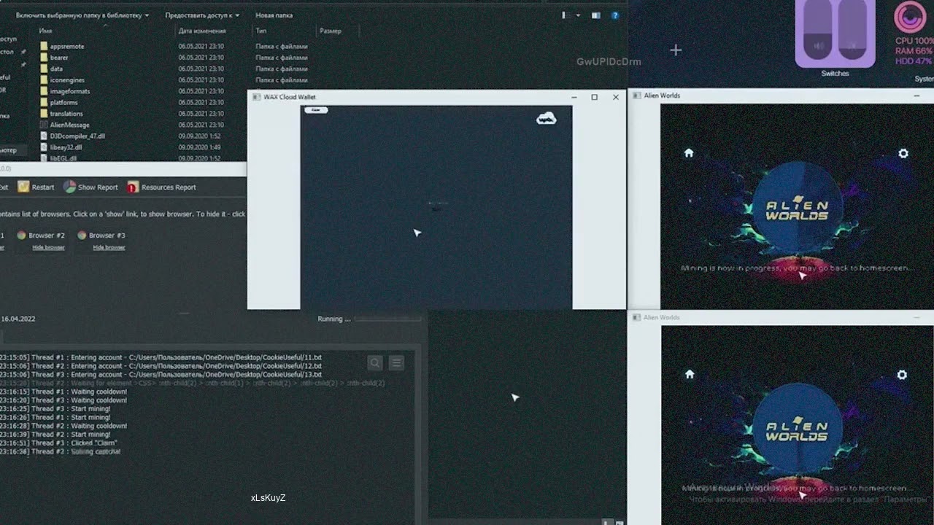Click log line 'Thread #3 : Clicked "Claim"'

pyautogui.click(x=58, y=443)
